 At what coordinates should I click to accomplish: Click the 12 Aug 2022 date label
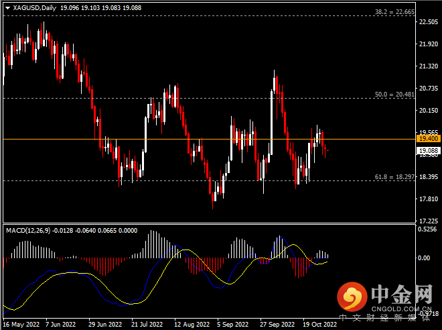point(192,325)
